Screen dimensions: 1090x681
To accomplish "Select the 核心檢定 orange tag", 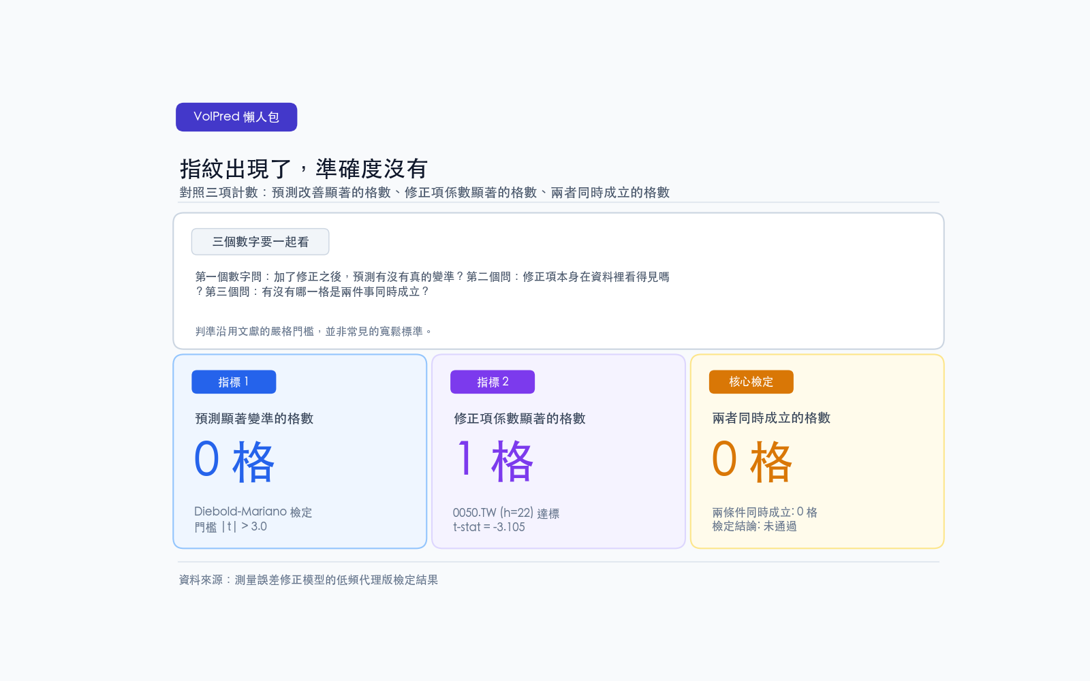I will [x=751, y=382].
